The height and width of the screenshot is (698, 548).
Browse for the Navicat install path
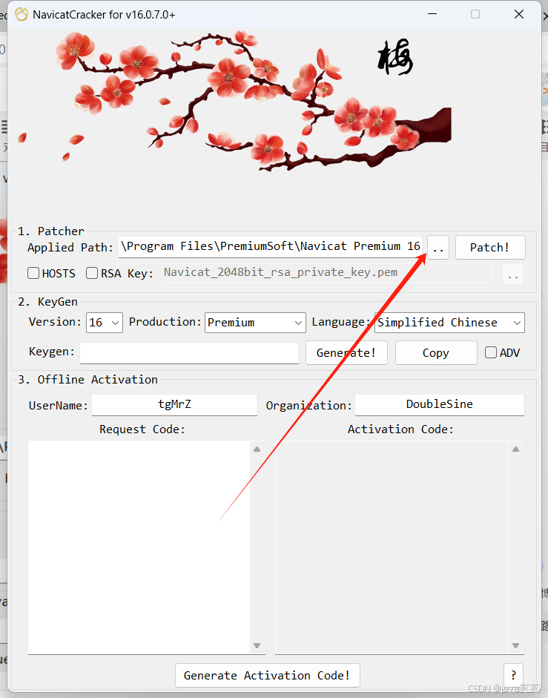[438, 248]
